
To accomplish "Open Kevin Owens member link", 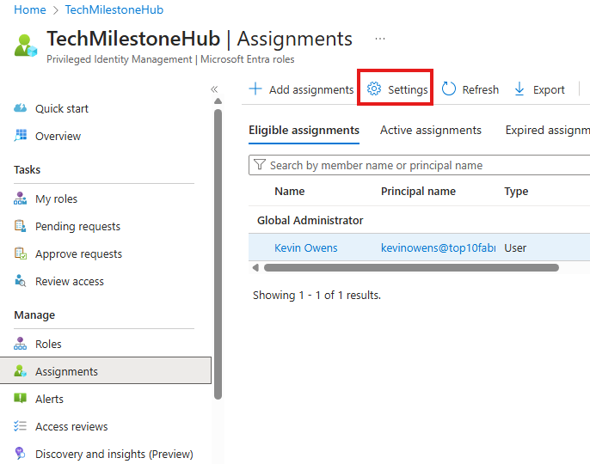I will [x=306, y=248].
